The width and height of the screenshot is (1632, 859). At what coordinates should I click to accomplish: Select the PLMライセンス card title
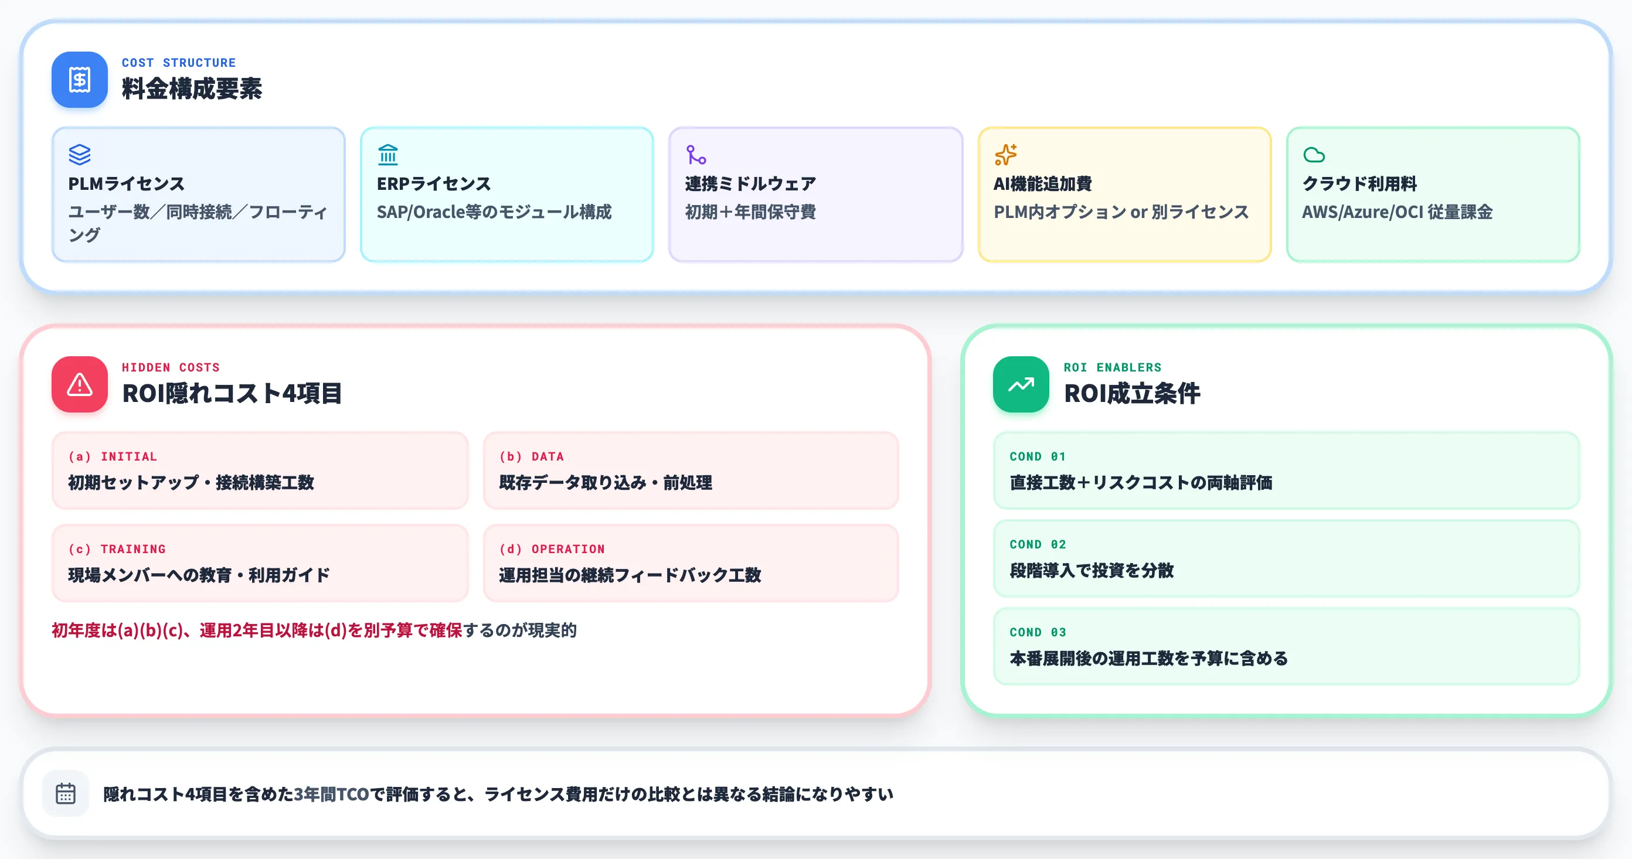pyautogui.click(x=126, y=184)
